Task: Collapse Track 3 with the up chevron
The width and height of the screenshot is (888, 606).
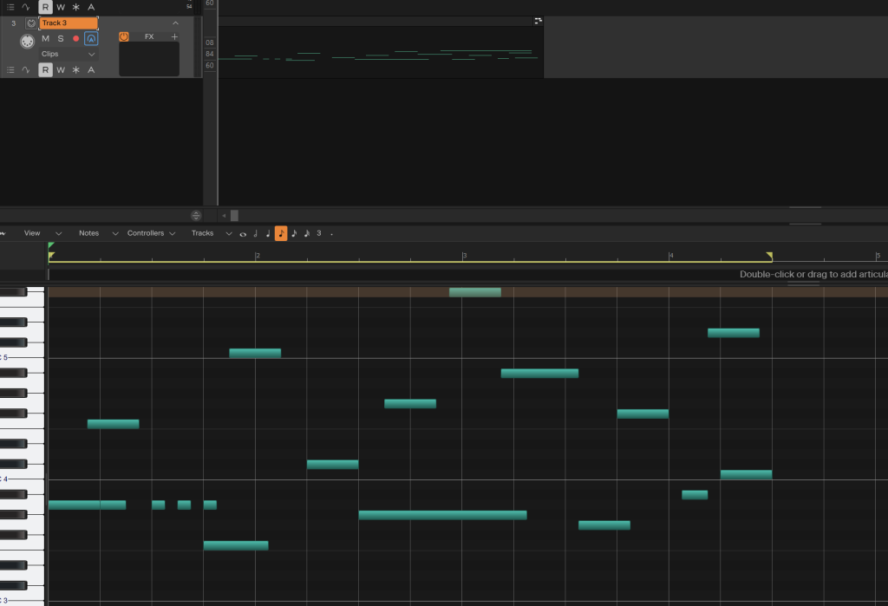Action: (175, 23)
